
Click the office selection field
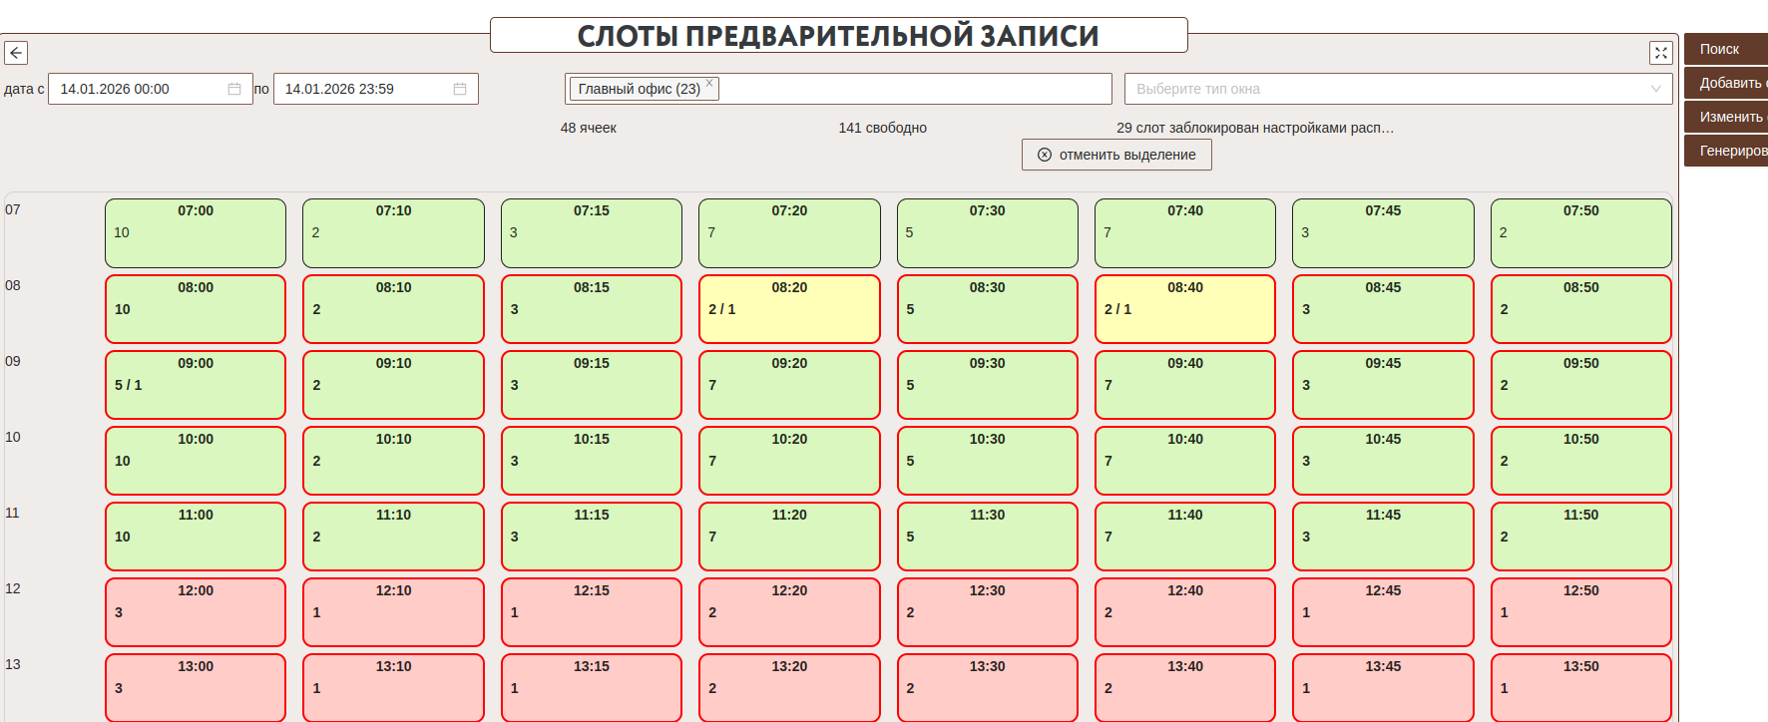[908, 89]
